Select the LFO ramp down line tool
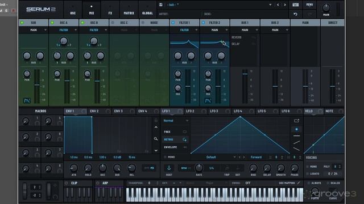The height and width of the screenshot is (204, 364). (x=296, y=149)
